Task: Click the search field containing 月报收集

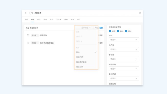Action: [86, 13]
